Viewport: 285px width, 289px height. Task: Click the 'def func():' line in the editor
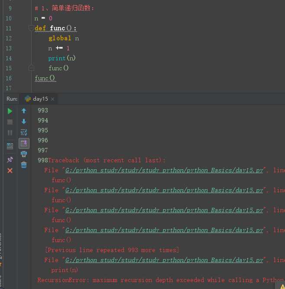55,28
